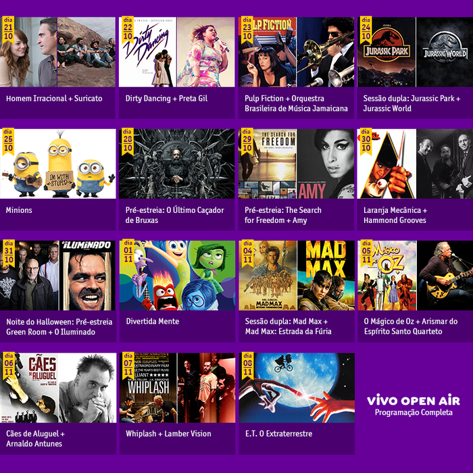The width and height of the screenshot is (473, 473).
Task: Click the Jurassic World logo poster
Action: coord(445,52)
